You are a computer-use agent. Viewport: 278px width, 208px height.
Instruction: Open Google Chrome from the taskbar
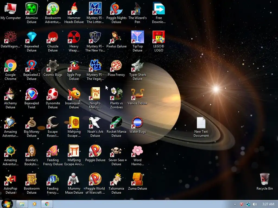(47, 204)
